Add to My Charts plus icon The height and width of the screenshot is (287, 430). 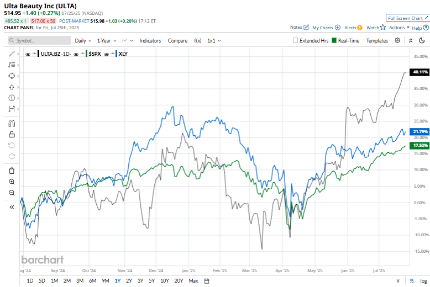[x=338, y=28]
